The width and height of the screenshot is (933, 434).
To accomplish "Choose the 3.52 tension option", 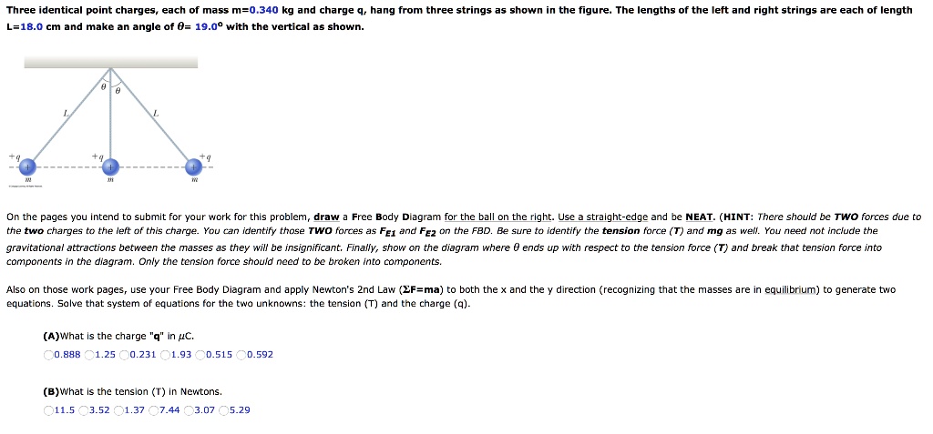I will click(x=85, y=410).
